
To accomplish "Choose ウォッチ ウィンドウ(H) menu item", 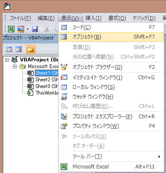I will [x=111, y=97].
